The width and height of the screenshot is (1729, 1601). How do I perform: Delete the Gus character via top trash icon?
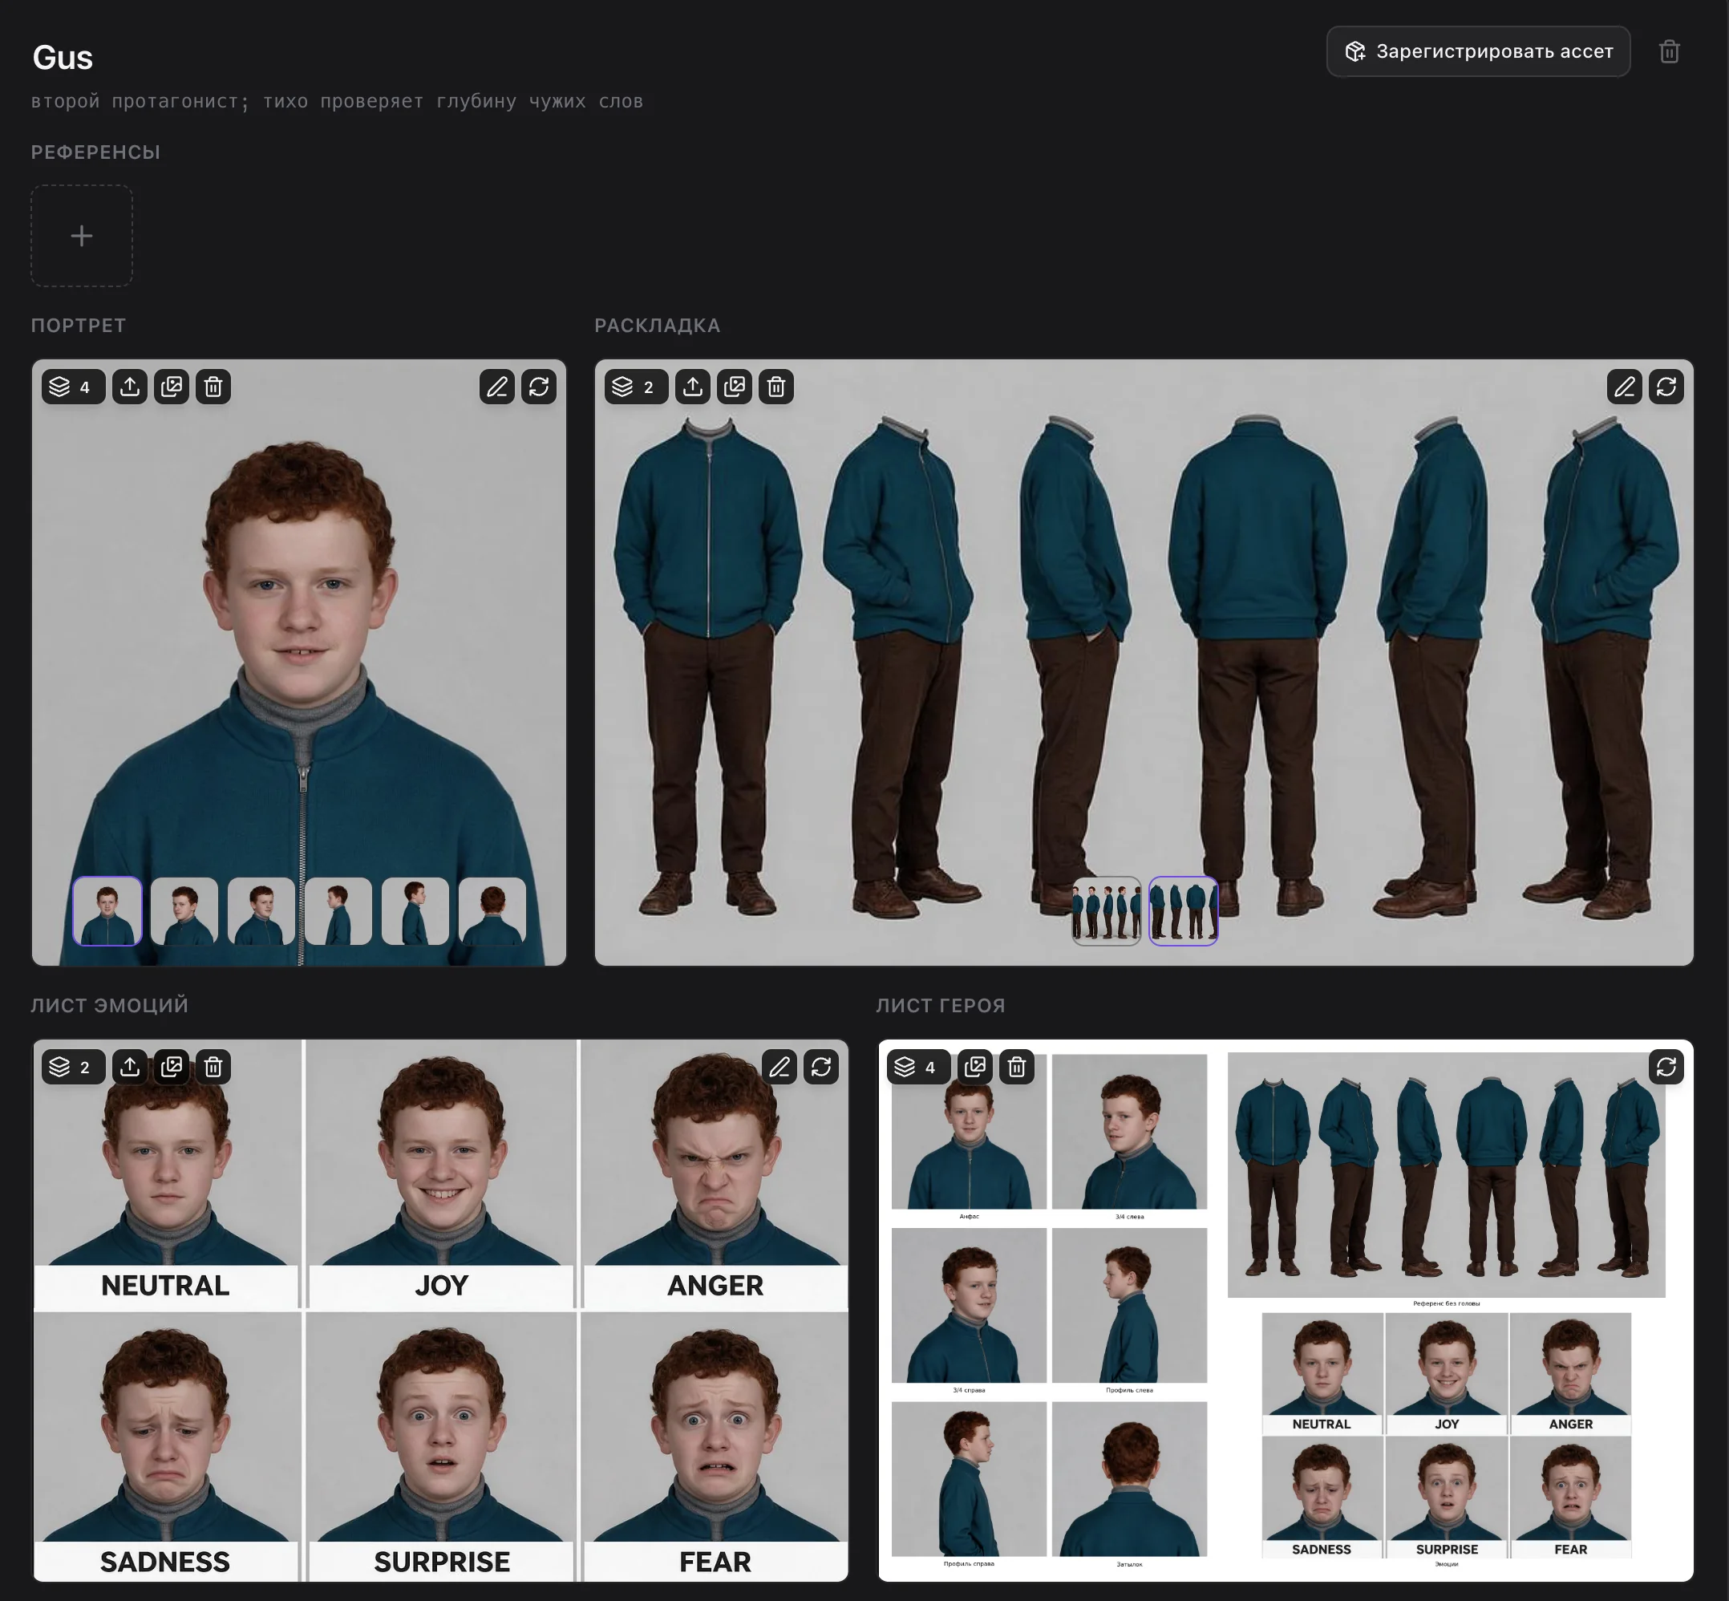pyautogui.click(x=1669, y=52)
